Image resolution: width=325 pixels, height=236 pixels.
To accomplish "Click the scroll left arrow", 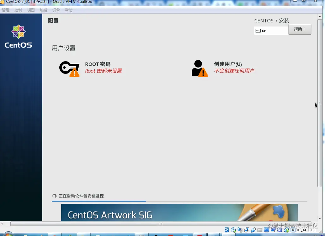I will coord(2,224).
